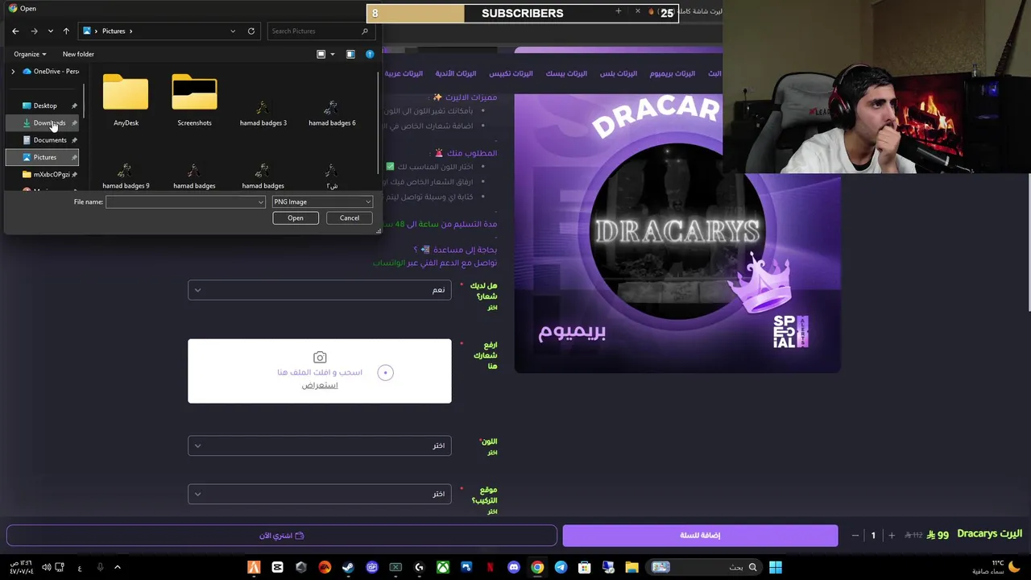1031x580 pixels.
Task: Click the اشتري الآن buy now button
Action: coord(282,536)
